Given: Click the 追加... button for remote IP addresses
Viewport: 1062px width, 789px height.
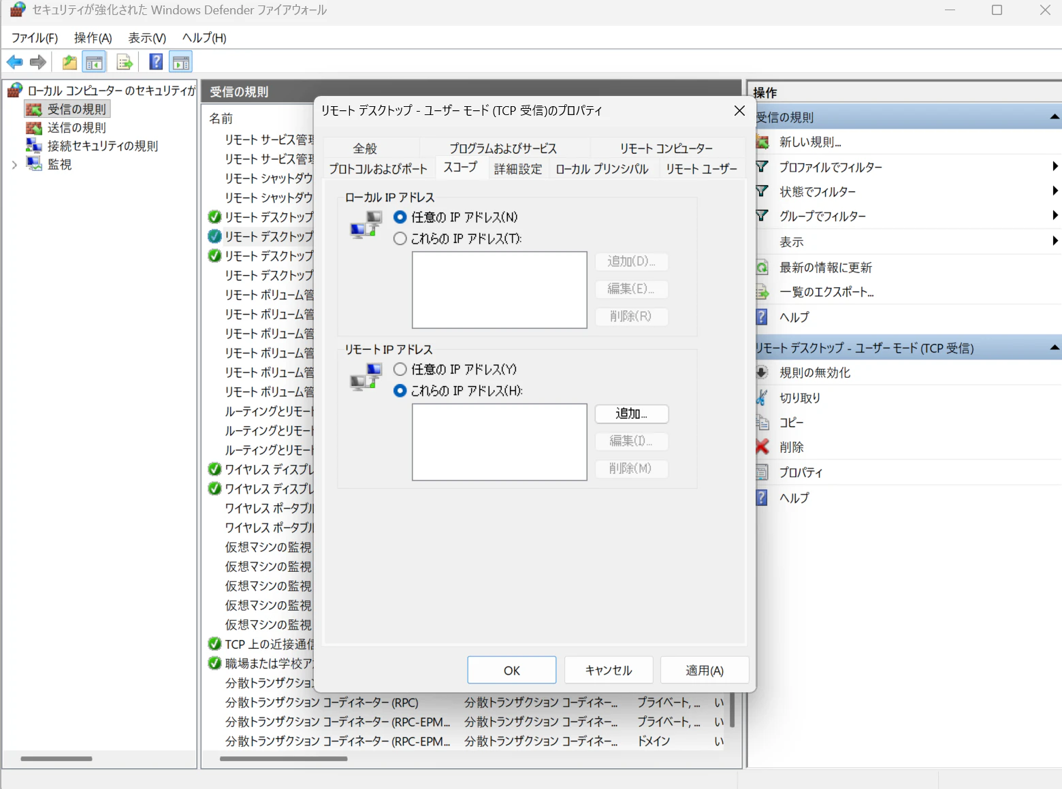Looking at the screenshot, I should click(632, 414).
